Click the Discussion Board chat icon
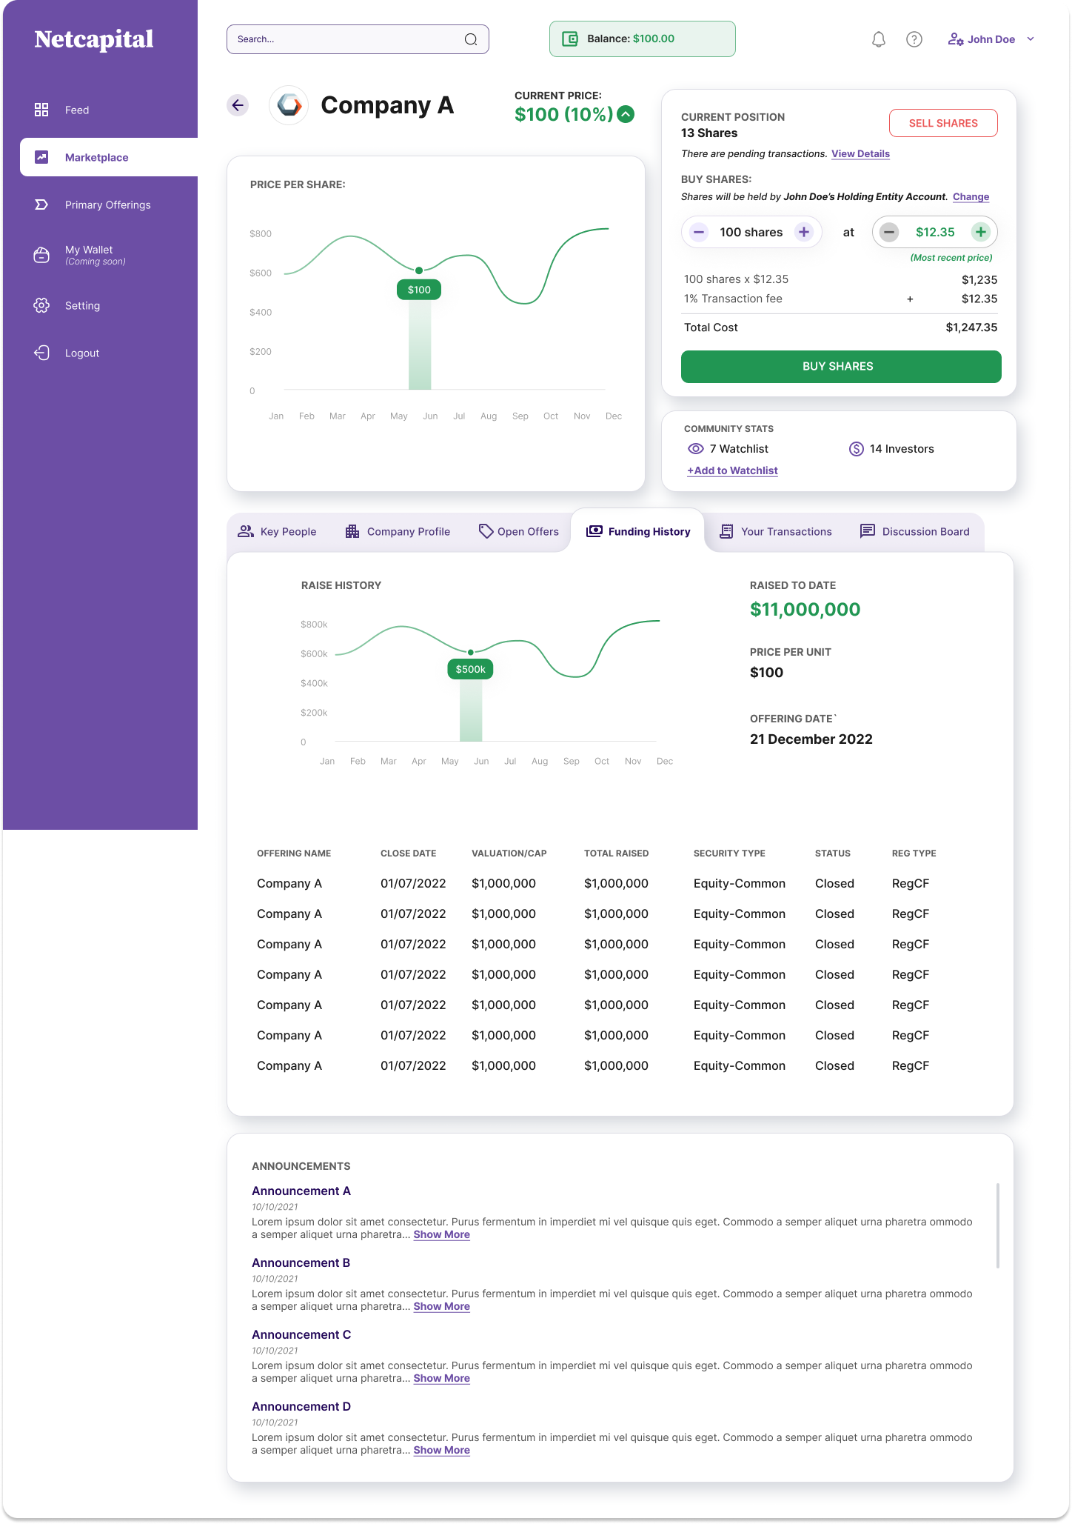This screenshot has width=1072, height=1524. [x=868, y=531]
